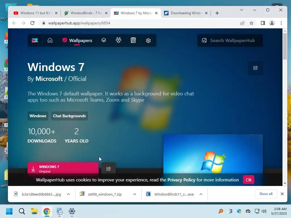291x218 pixels.
Task: Open the Microsoft author link
Action: (x=49, y=79)
